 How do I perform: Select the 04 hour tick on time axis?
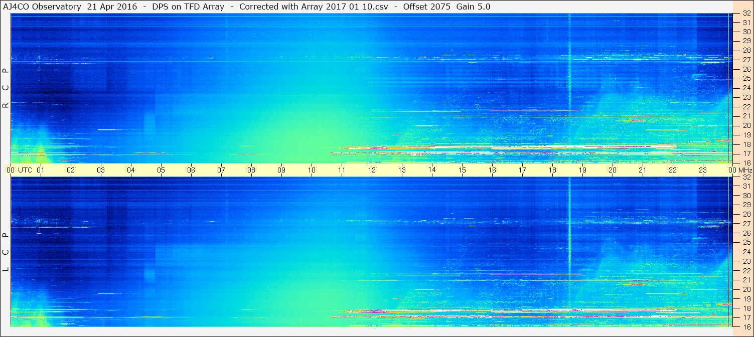(x=131, y=170)
